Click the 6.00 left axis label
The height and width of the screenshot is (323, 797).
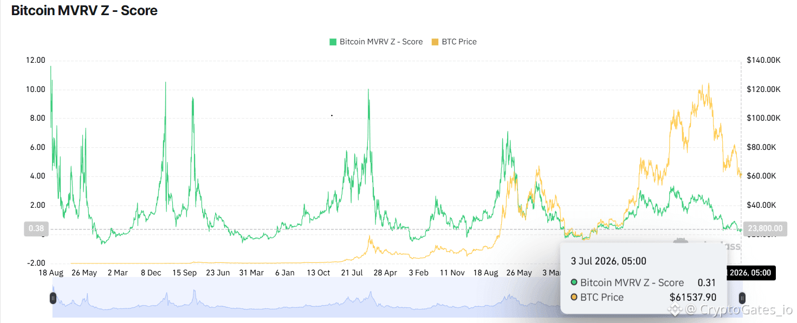point(37,147)
